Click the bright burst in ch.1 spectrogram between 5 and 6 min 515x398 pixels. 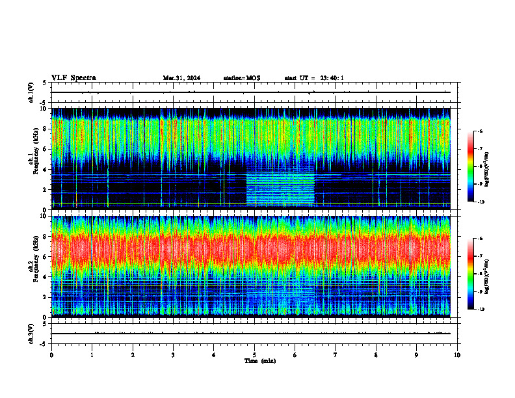(280, 187)
